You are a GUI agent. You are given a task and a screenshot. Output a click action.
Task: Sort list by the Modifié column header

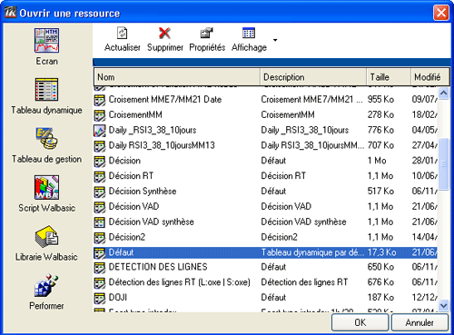pos(430,77)
